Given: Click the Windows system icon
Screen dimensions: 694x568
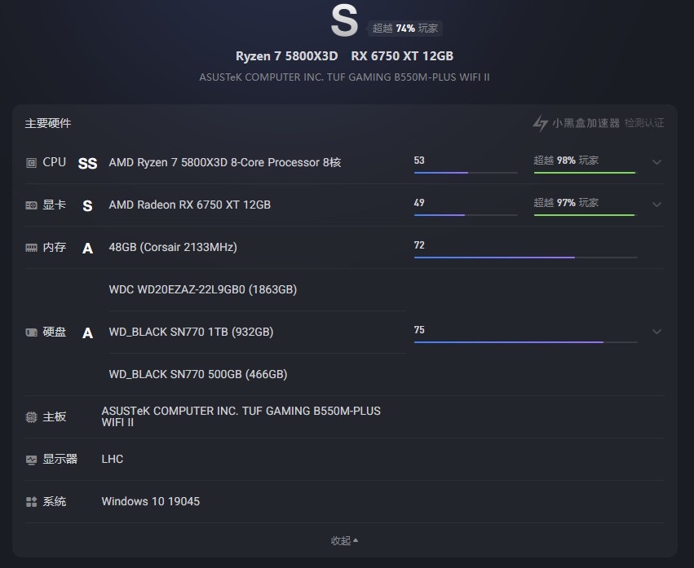Looking at the screenshot, I should click(31, 502).
